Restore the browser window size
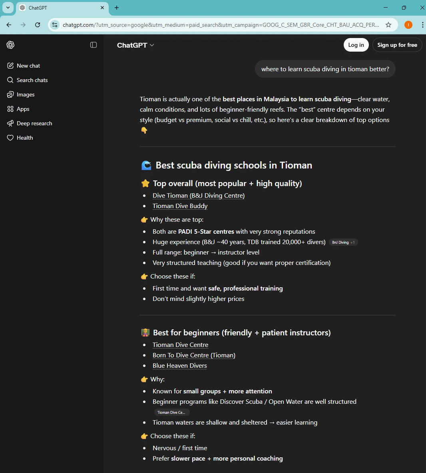426x473 pixels. coord(404,8)
